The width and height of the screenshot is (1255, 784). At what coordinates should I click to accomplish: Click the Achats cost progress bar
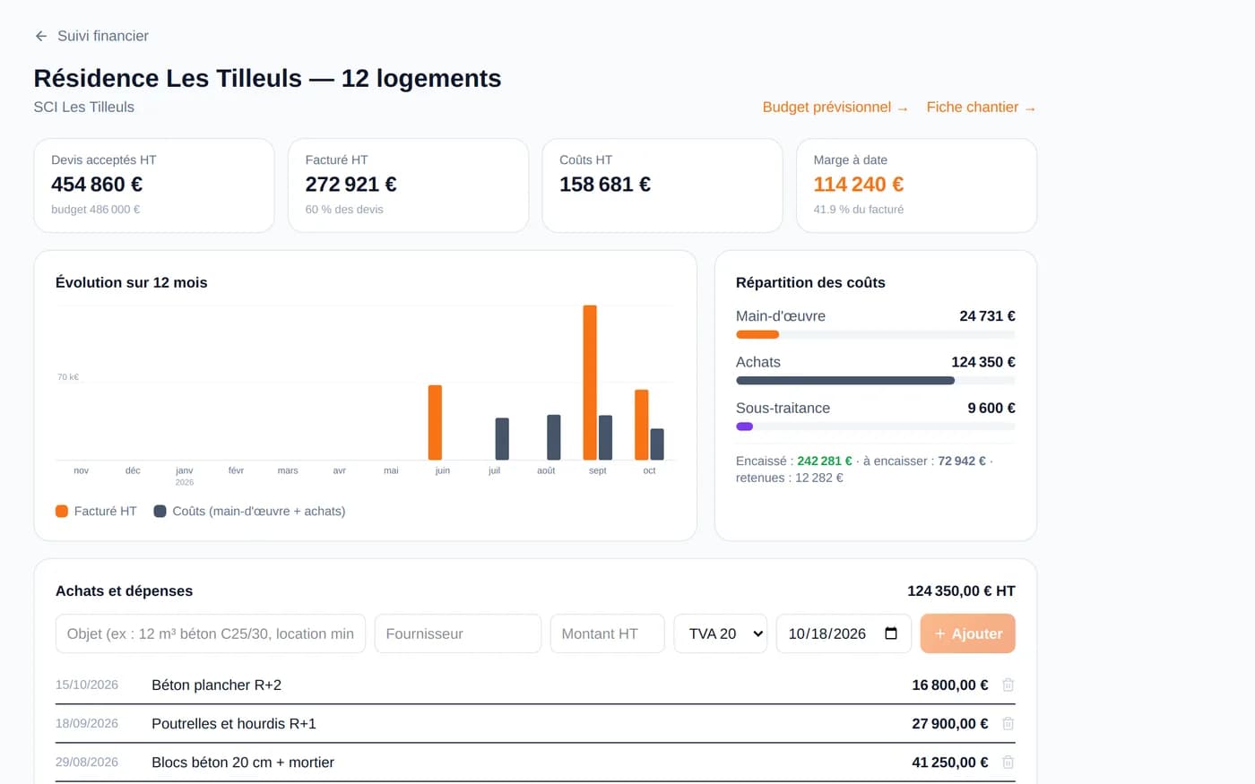pos(876,381)
